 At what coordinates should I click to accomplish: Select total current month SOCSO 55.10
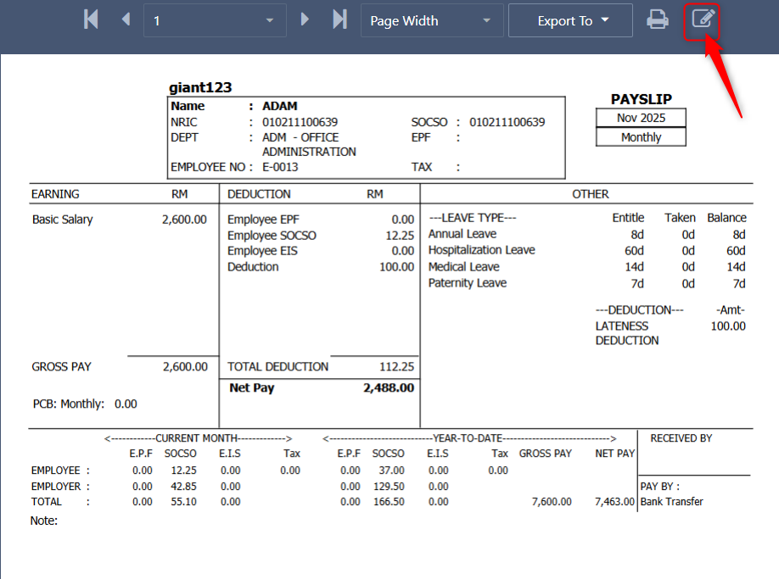click(184, 502)
